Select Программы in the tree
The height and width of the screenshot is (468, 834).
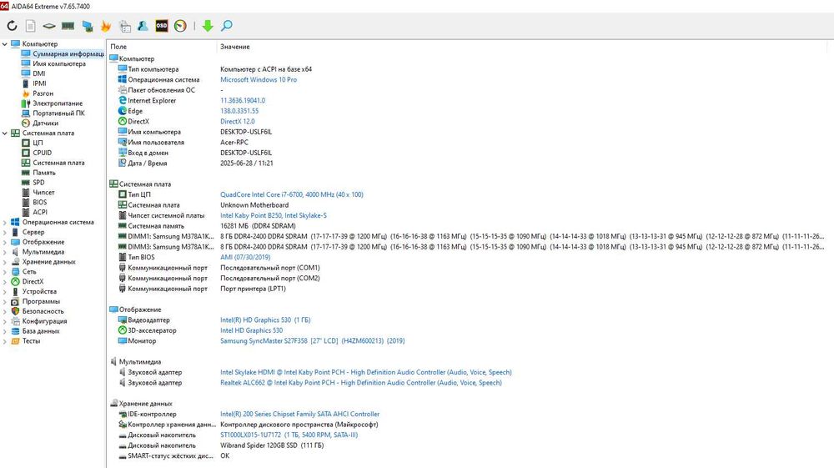(41, 301)
